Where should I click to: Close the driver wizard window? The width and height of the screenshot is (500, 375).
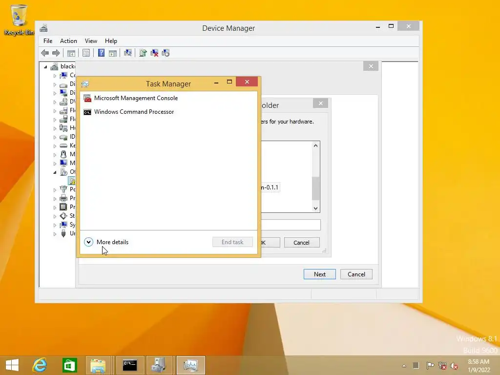(371, 66)
